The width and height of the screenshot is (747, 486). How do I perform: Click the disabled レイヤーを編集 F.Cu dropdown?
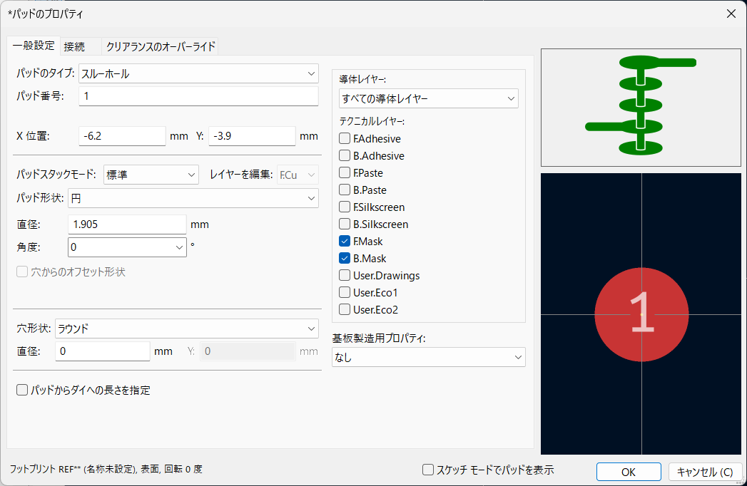pos(298,175)
